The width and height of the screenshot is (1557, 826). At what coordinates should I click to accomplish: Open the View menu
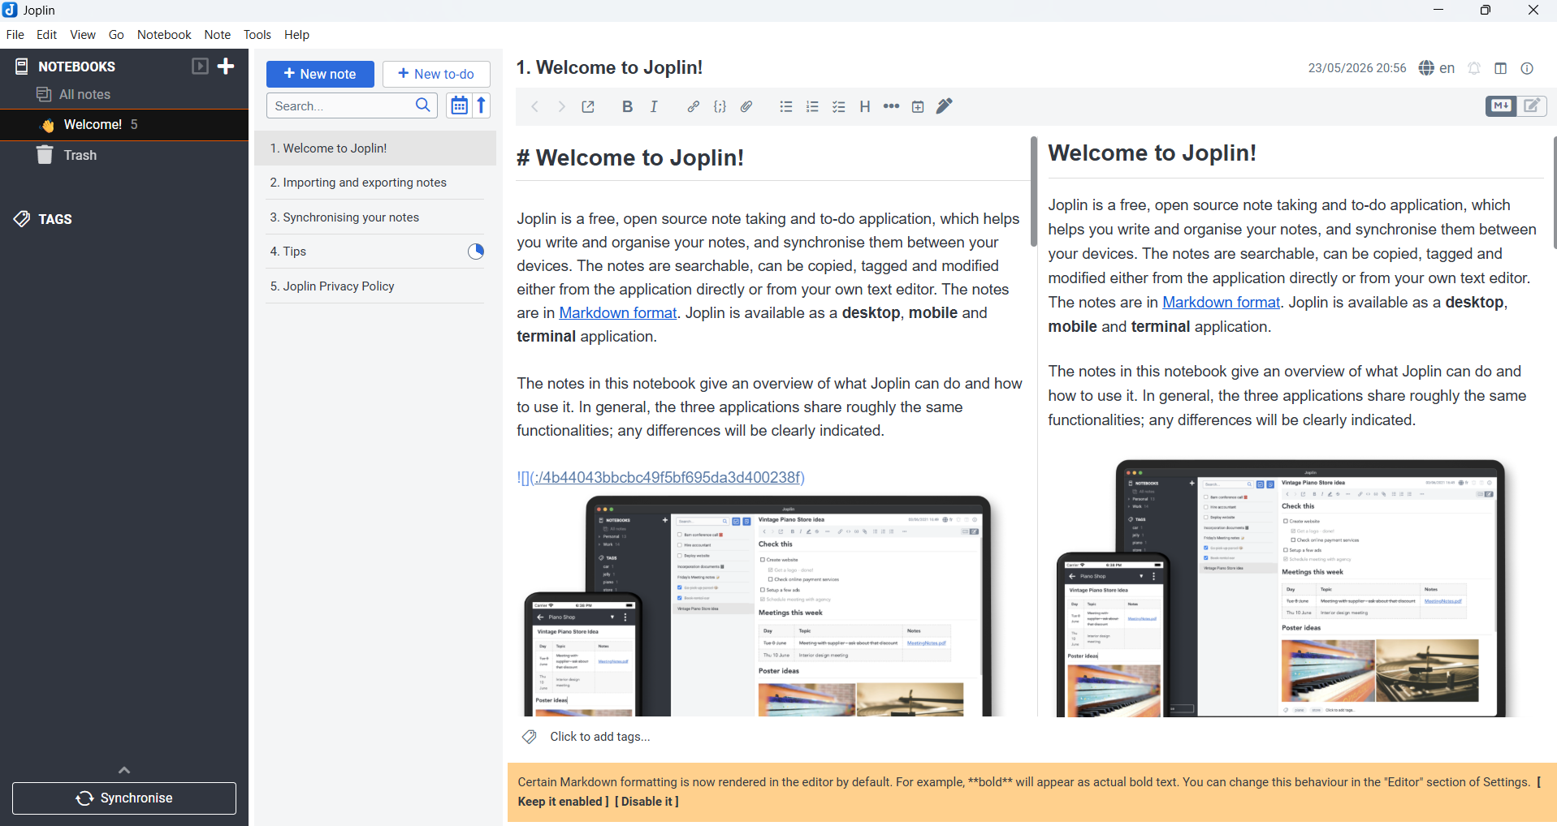[x=83, y=35]
